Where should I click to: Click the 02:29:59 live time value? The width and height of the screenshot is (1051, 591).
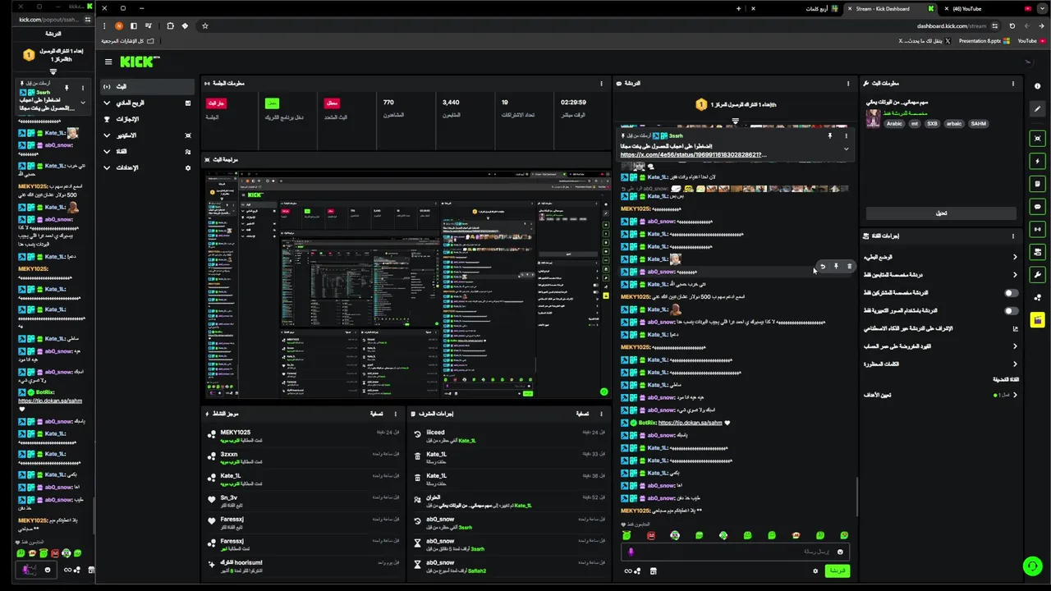(573, 103)
